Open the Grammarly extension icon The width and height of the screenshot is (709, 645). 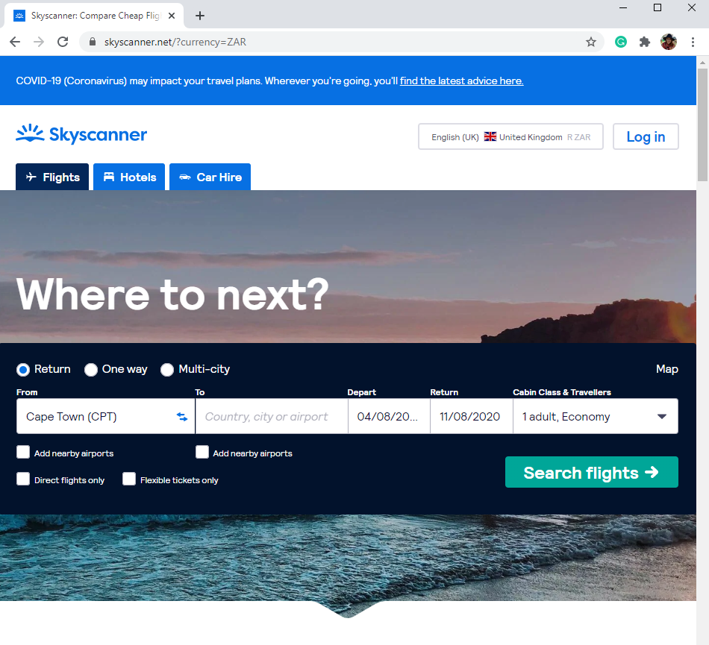click(x=621, y=42)
